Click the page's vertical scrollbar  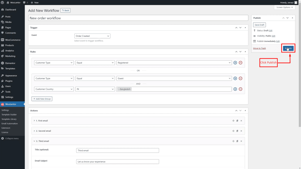300,73
